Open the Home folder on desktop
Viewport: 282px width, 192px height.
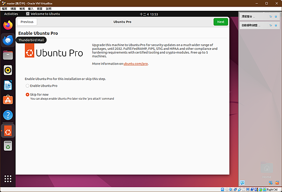point(266,170)
